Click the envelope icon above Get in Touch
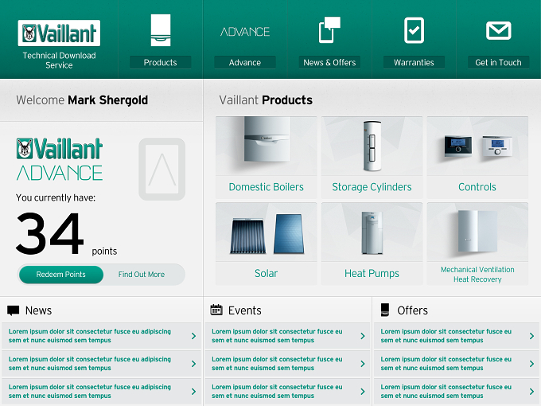Screen dimensions: 541x406 click(499, 31)
